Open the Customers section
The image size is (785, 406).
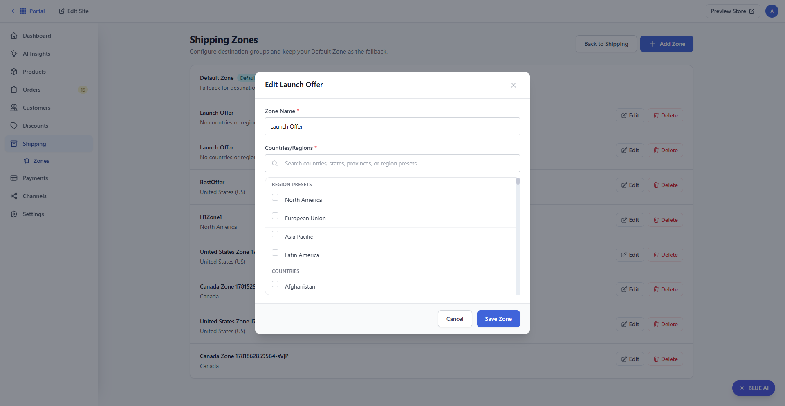(49, 108)
